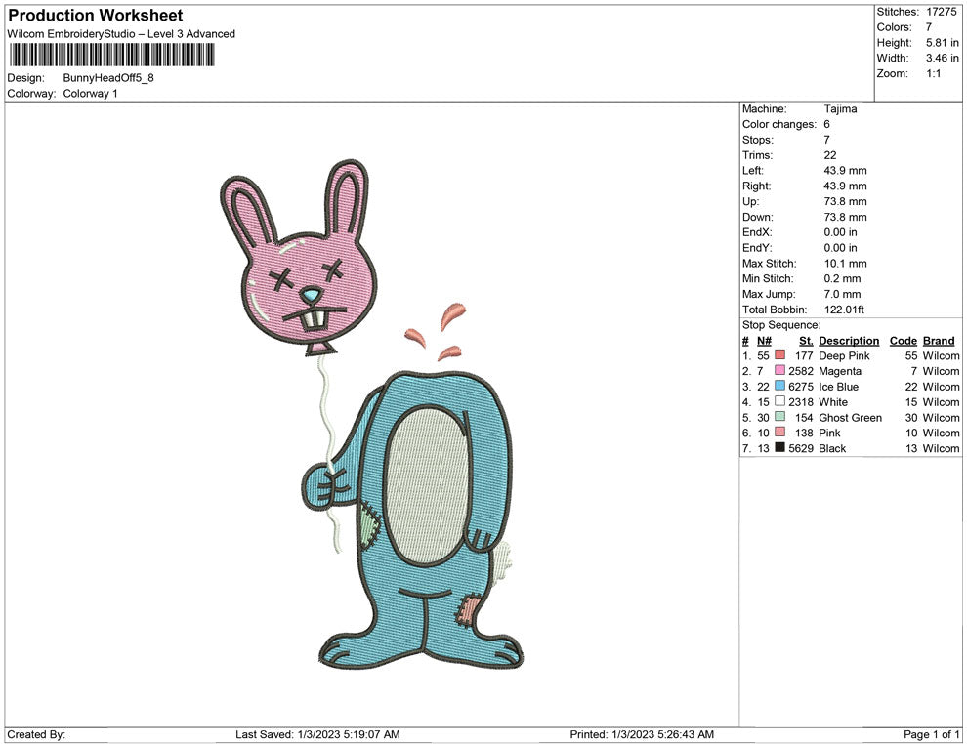The height and width of the screenshot is (744, 967).
Task: Click the Pink color swatch in stop 6
Action: (x=780, y=433)
